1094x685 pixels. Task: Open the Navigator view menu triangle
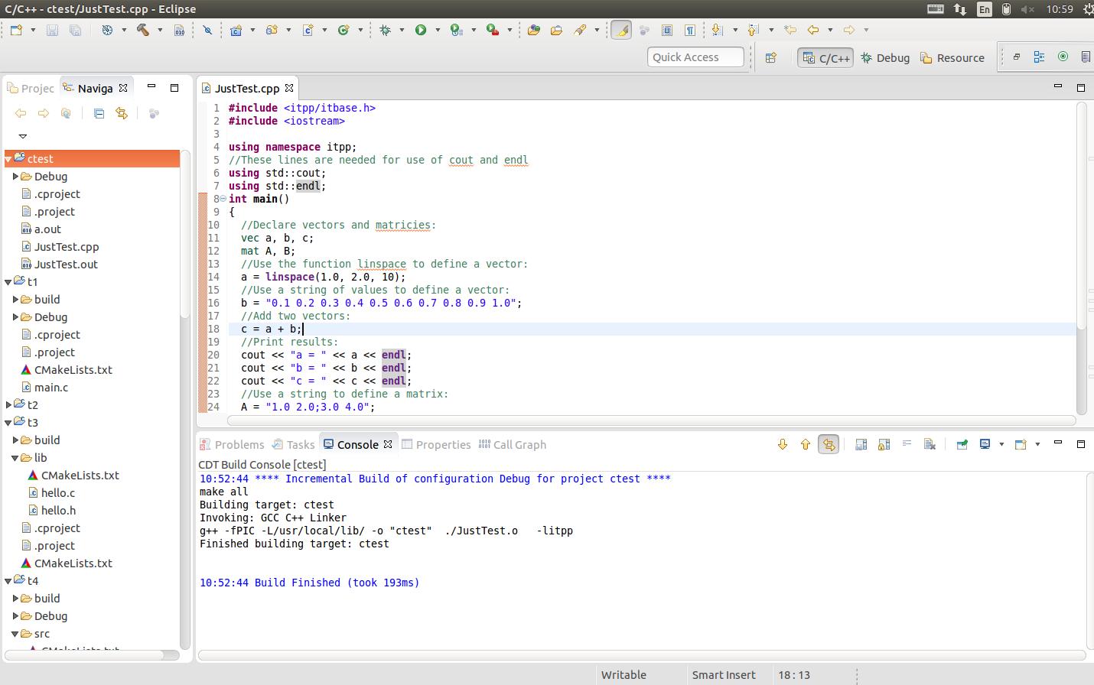pos(23,136)
